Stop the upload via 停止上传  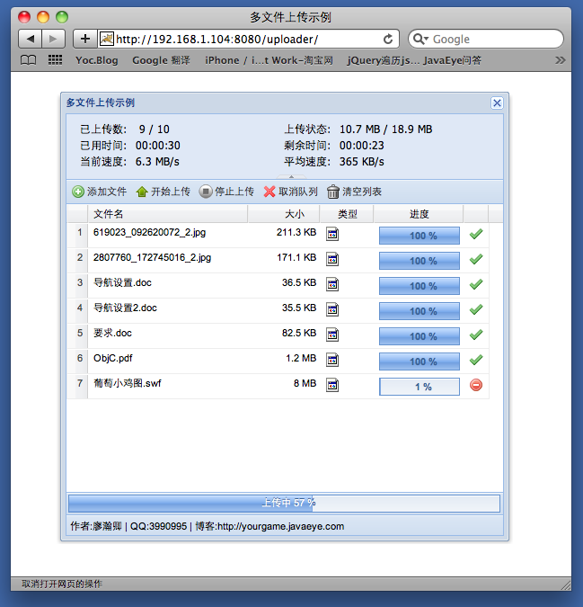pos(226,192)
